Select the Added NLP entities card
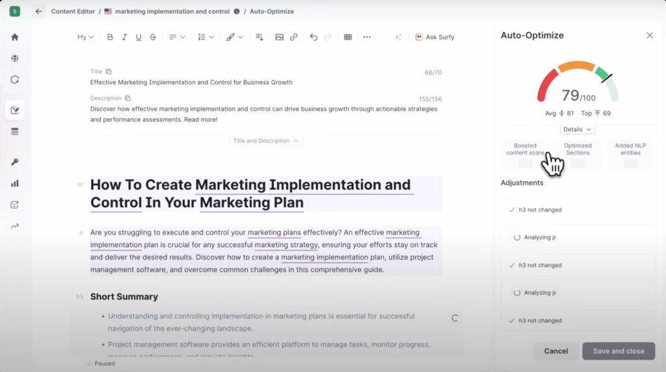This screenshot has height=372, width=666. click(630, 155)
